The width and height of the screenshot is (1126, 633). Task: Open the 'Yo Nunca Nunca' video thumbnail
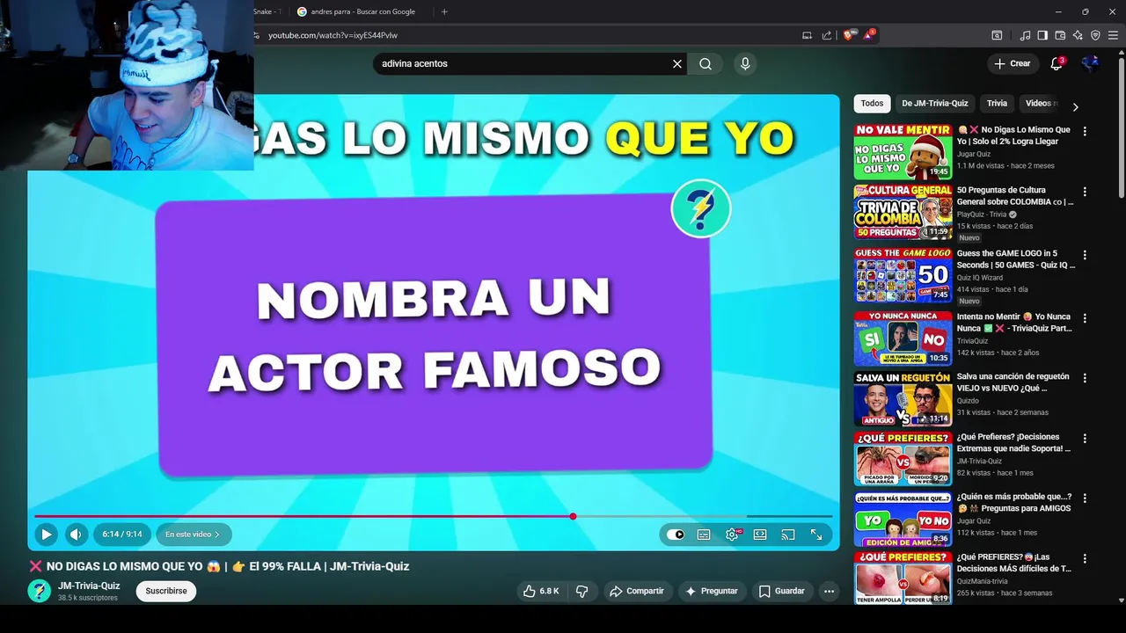(x=903, y=338)
